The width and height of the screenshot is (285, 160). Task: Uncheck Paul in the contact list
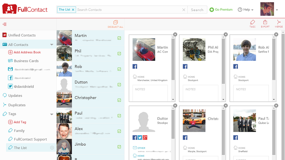pyautogui.click(x=119, y=116)
